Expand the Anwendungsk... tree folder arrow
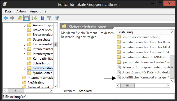This screenshot has width=177, height=101. coord(25,25)
